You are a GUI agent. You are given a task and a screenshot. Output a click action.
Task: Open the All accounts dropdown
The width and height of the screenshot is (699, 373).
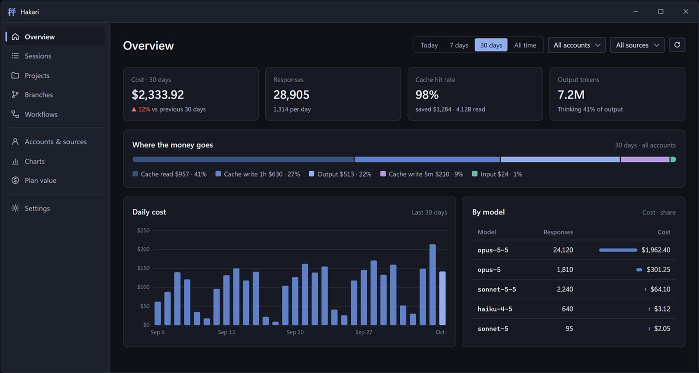[x=577, y=45]
